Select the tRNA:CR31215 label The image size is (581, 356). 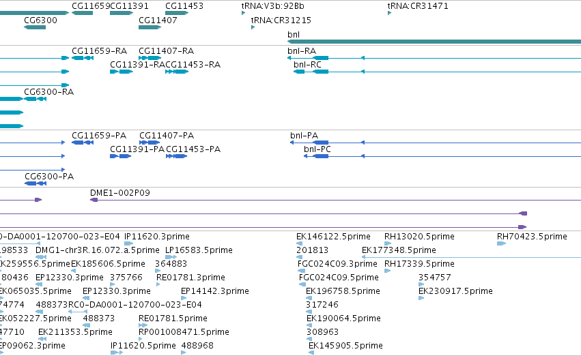(x=281, y=20)
